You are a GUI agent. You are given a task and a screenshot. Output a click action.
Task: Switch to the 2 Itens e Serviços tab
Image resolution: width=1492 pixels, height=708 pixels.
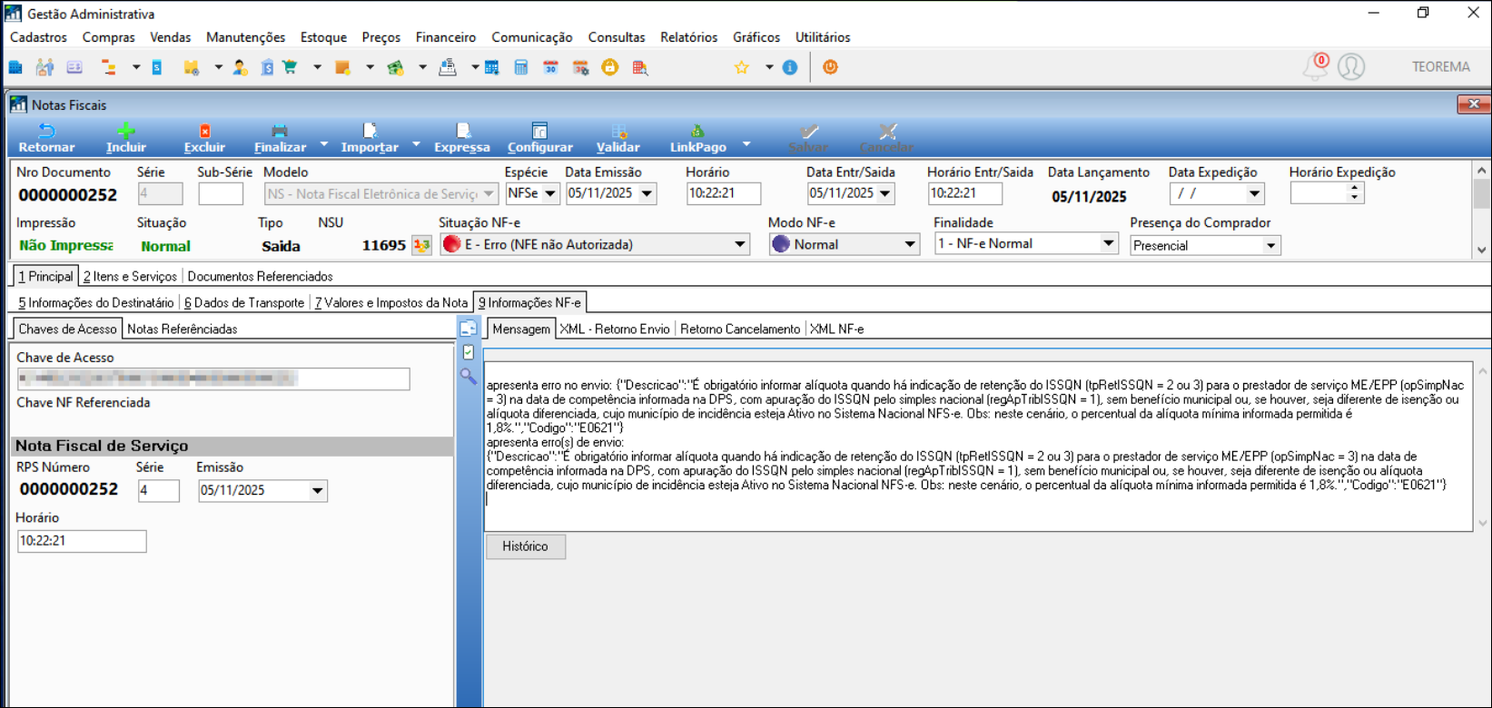point(130,276)
